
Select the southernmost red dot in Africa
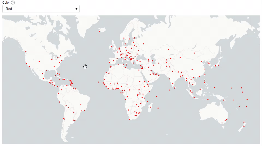click(x=129, y=120)
